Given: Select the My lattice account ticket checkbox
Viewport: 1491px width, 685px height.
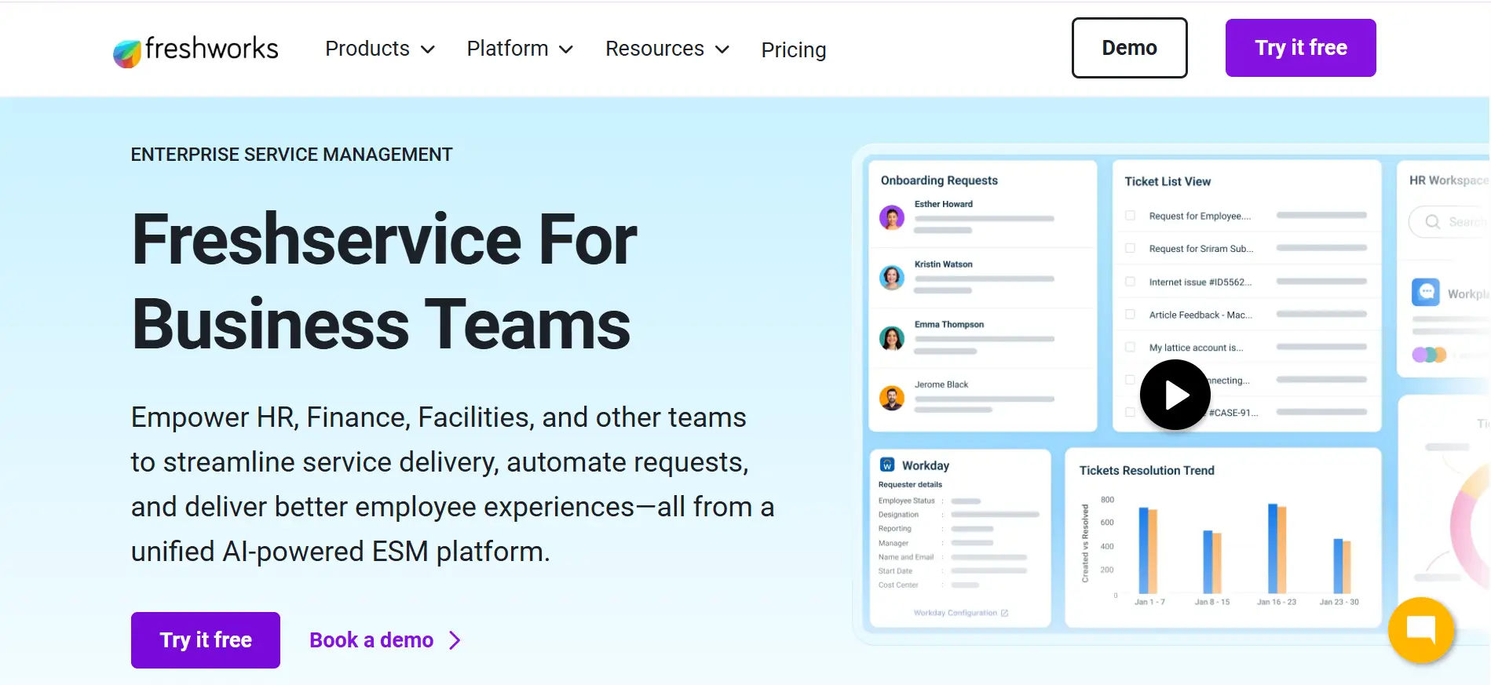Looking at the screenshot, I should point(1130,347).
